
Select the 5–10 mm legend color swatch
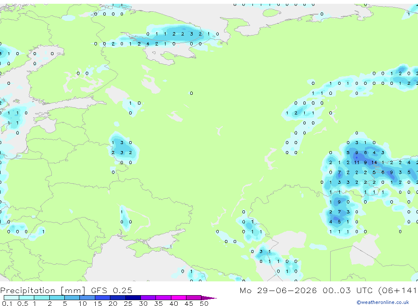[72, 298]
